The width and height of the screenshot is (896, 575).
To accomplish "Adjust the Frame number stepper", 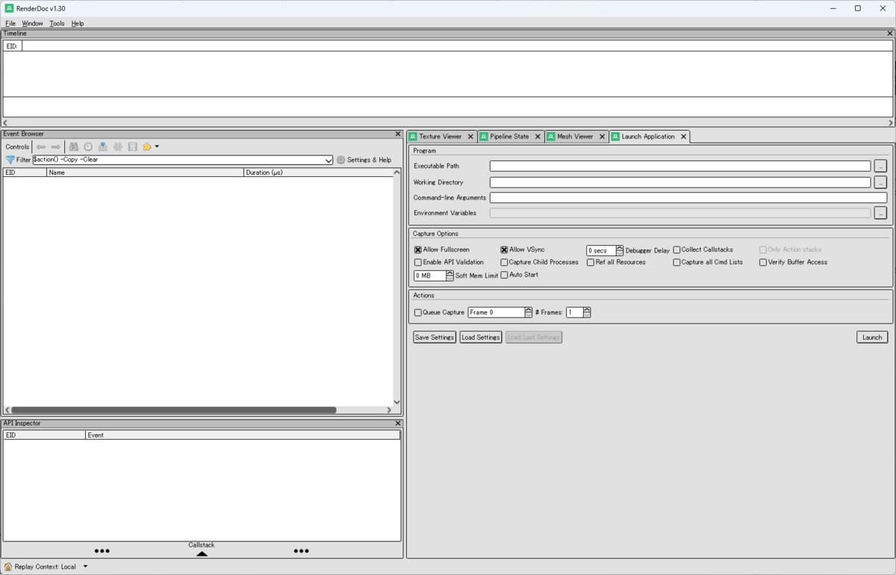I will click(529, 313).
